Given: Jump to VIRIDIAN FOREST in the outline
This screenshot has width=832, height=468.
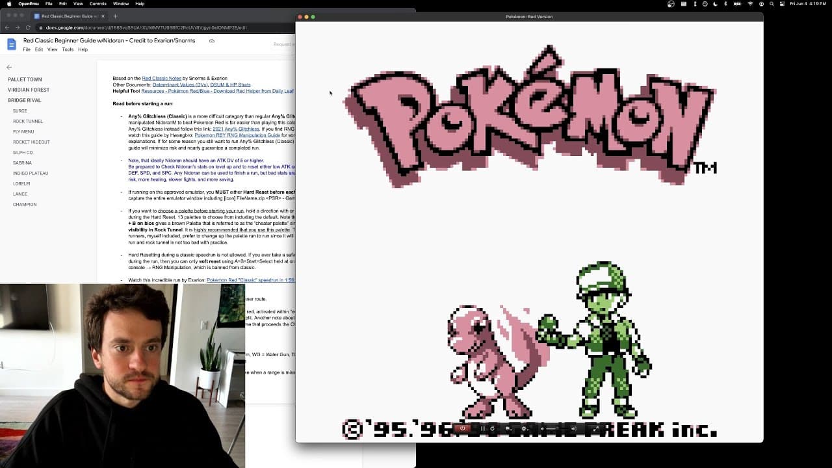Looking at the screenshot, I should pyautogui.click(x=29, y=90).
